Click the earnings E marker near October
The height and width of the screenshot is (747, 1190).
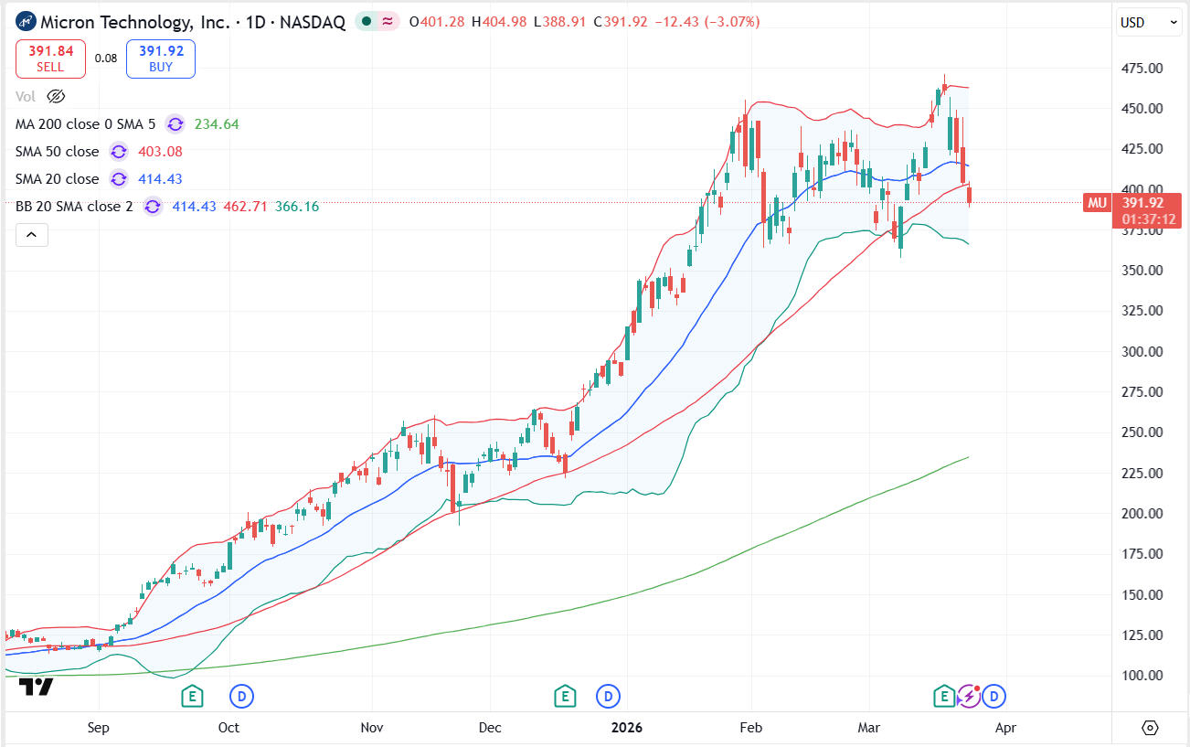[x=191, y=697]
